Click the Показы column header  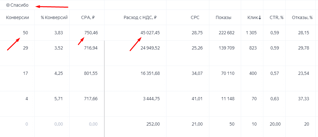224,18
